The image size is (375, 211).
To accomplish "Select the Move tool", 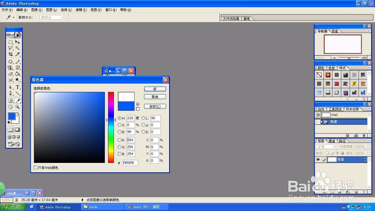I will tap(18, 42).
